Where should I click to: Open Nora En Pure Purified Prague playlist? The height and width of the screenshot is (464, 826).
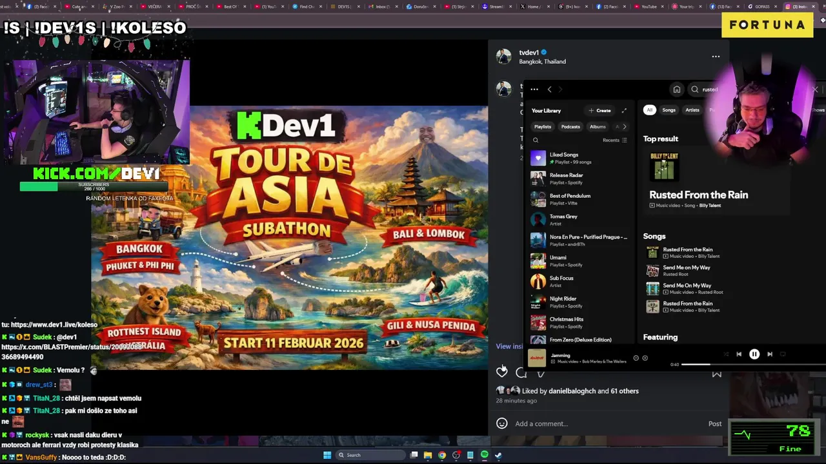pos(579,240)
